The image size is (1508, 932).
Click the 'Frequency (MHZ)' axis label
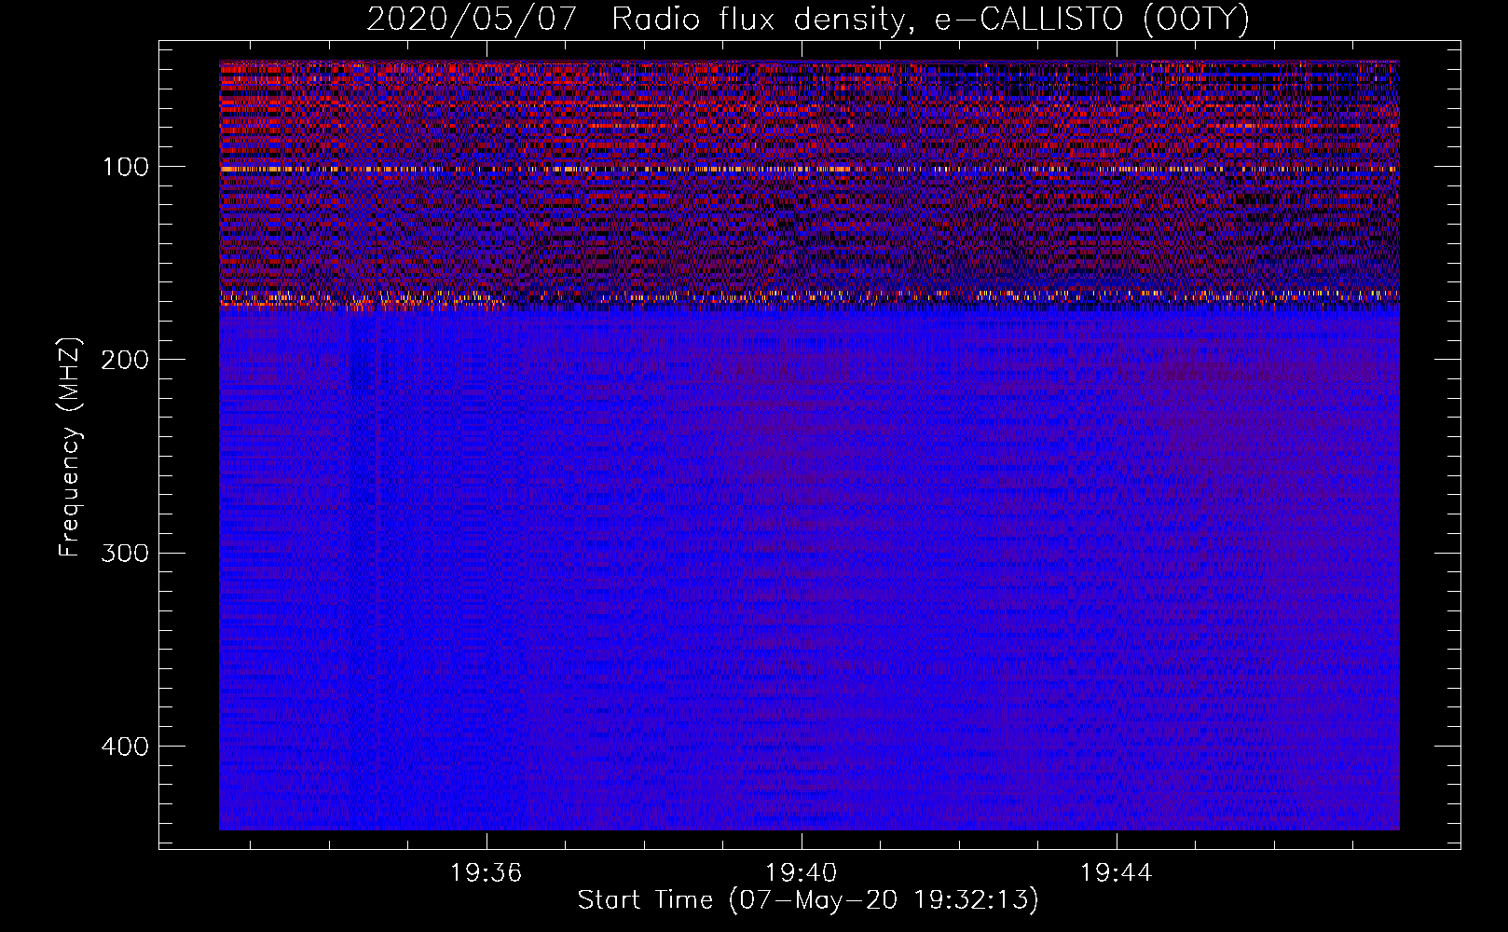tap(70, 446)
